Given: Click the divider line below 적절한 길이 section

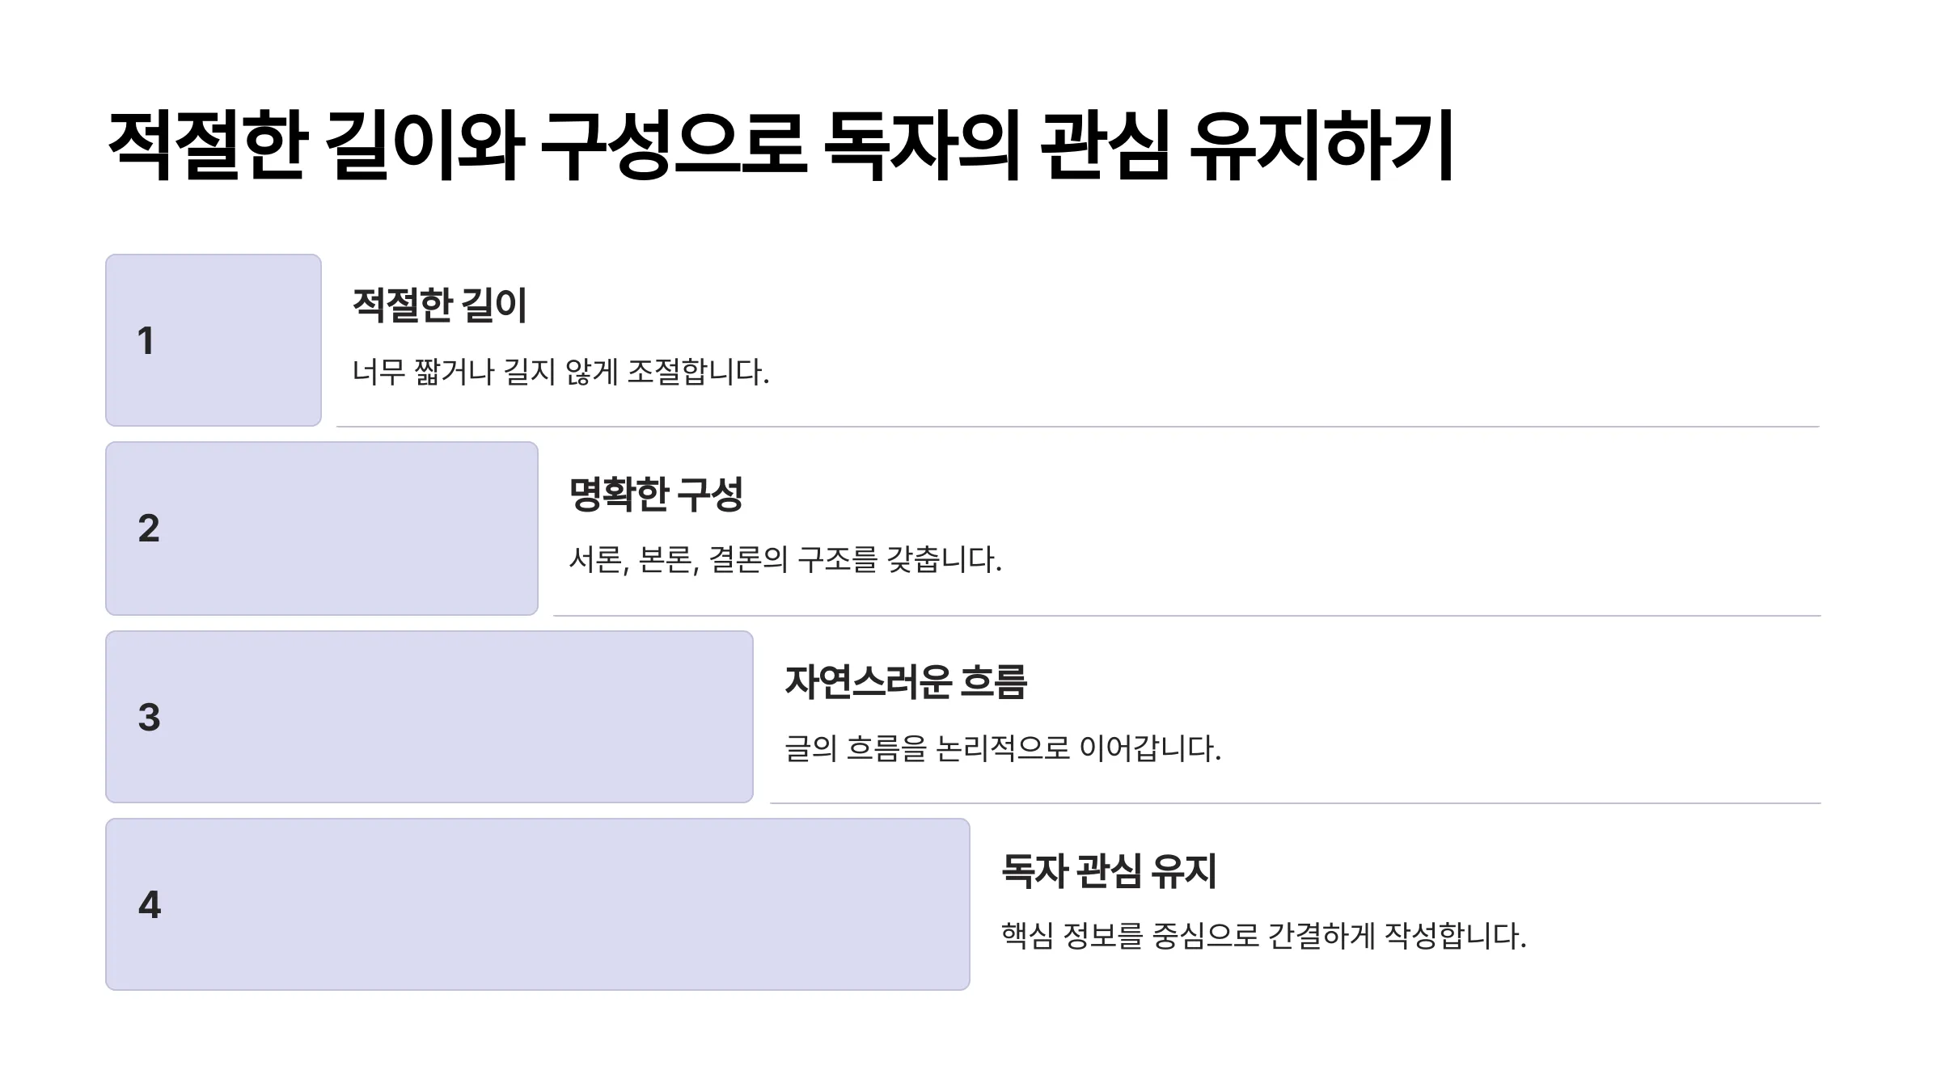Looking at the screenshot, I should [x=1078, y=426].
